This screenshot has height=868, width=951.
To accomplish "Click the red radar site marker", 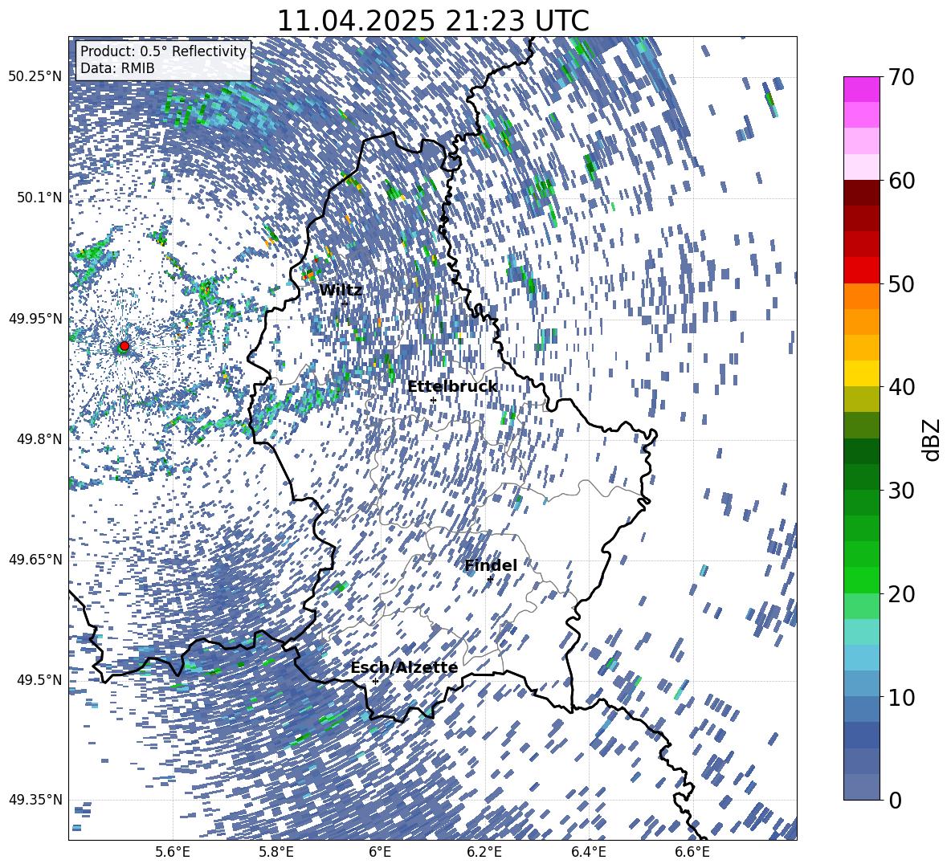I will [x=124, y=346].
